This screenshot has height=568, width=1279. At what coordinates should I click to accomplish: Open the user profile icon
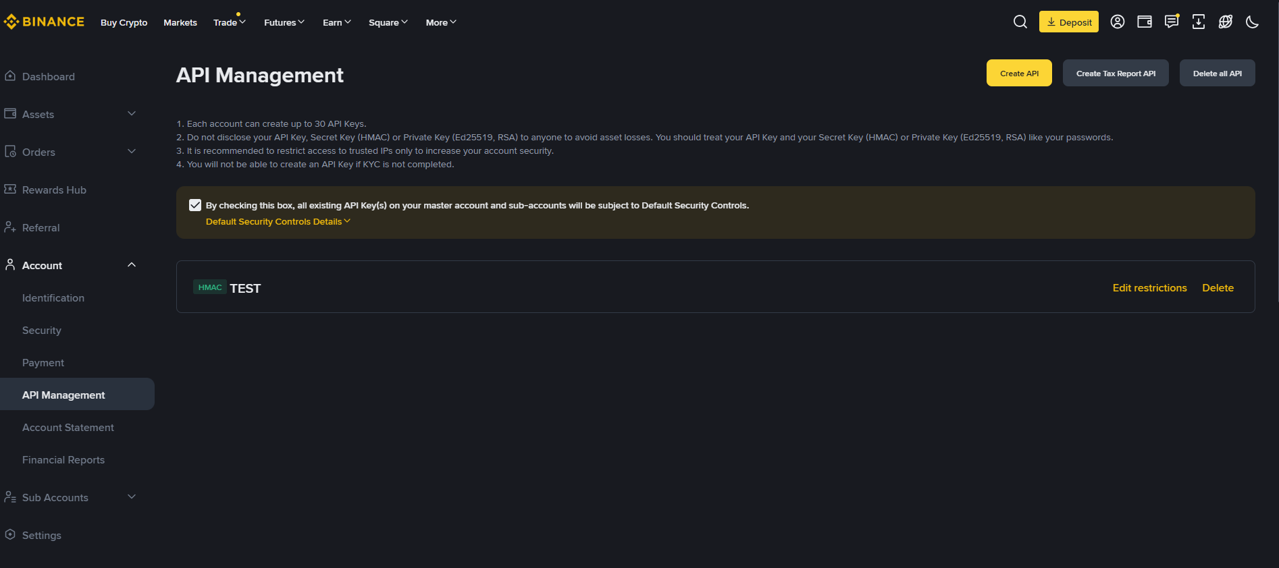point(1117,22)
